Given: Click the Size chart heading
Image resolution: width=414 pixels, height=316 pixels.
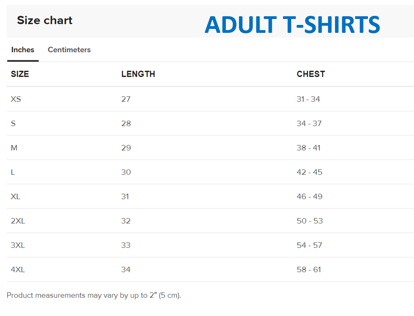Looking at the screenshot, I should (x=45, y=21).
